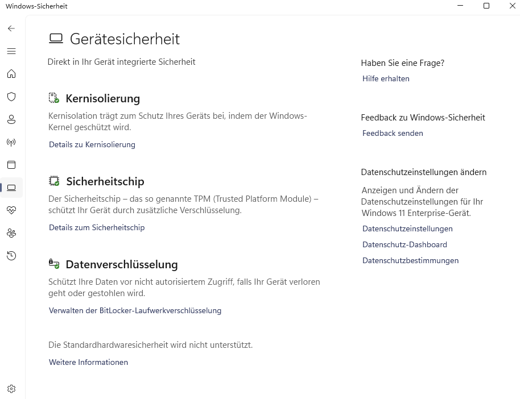The width and height of the screenshot is (520, 399).
Task: Click the Kernisolierung section icon
Action: click(53, 98)
